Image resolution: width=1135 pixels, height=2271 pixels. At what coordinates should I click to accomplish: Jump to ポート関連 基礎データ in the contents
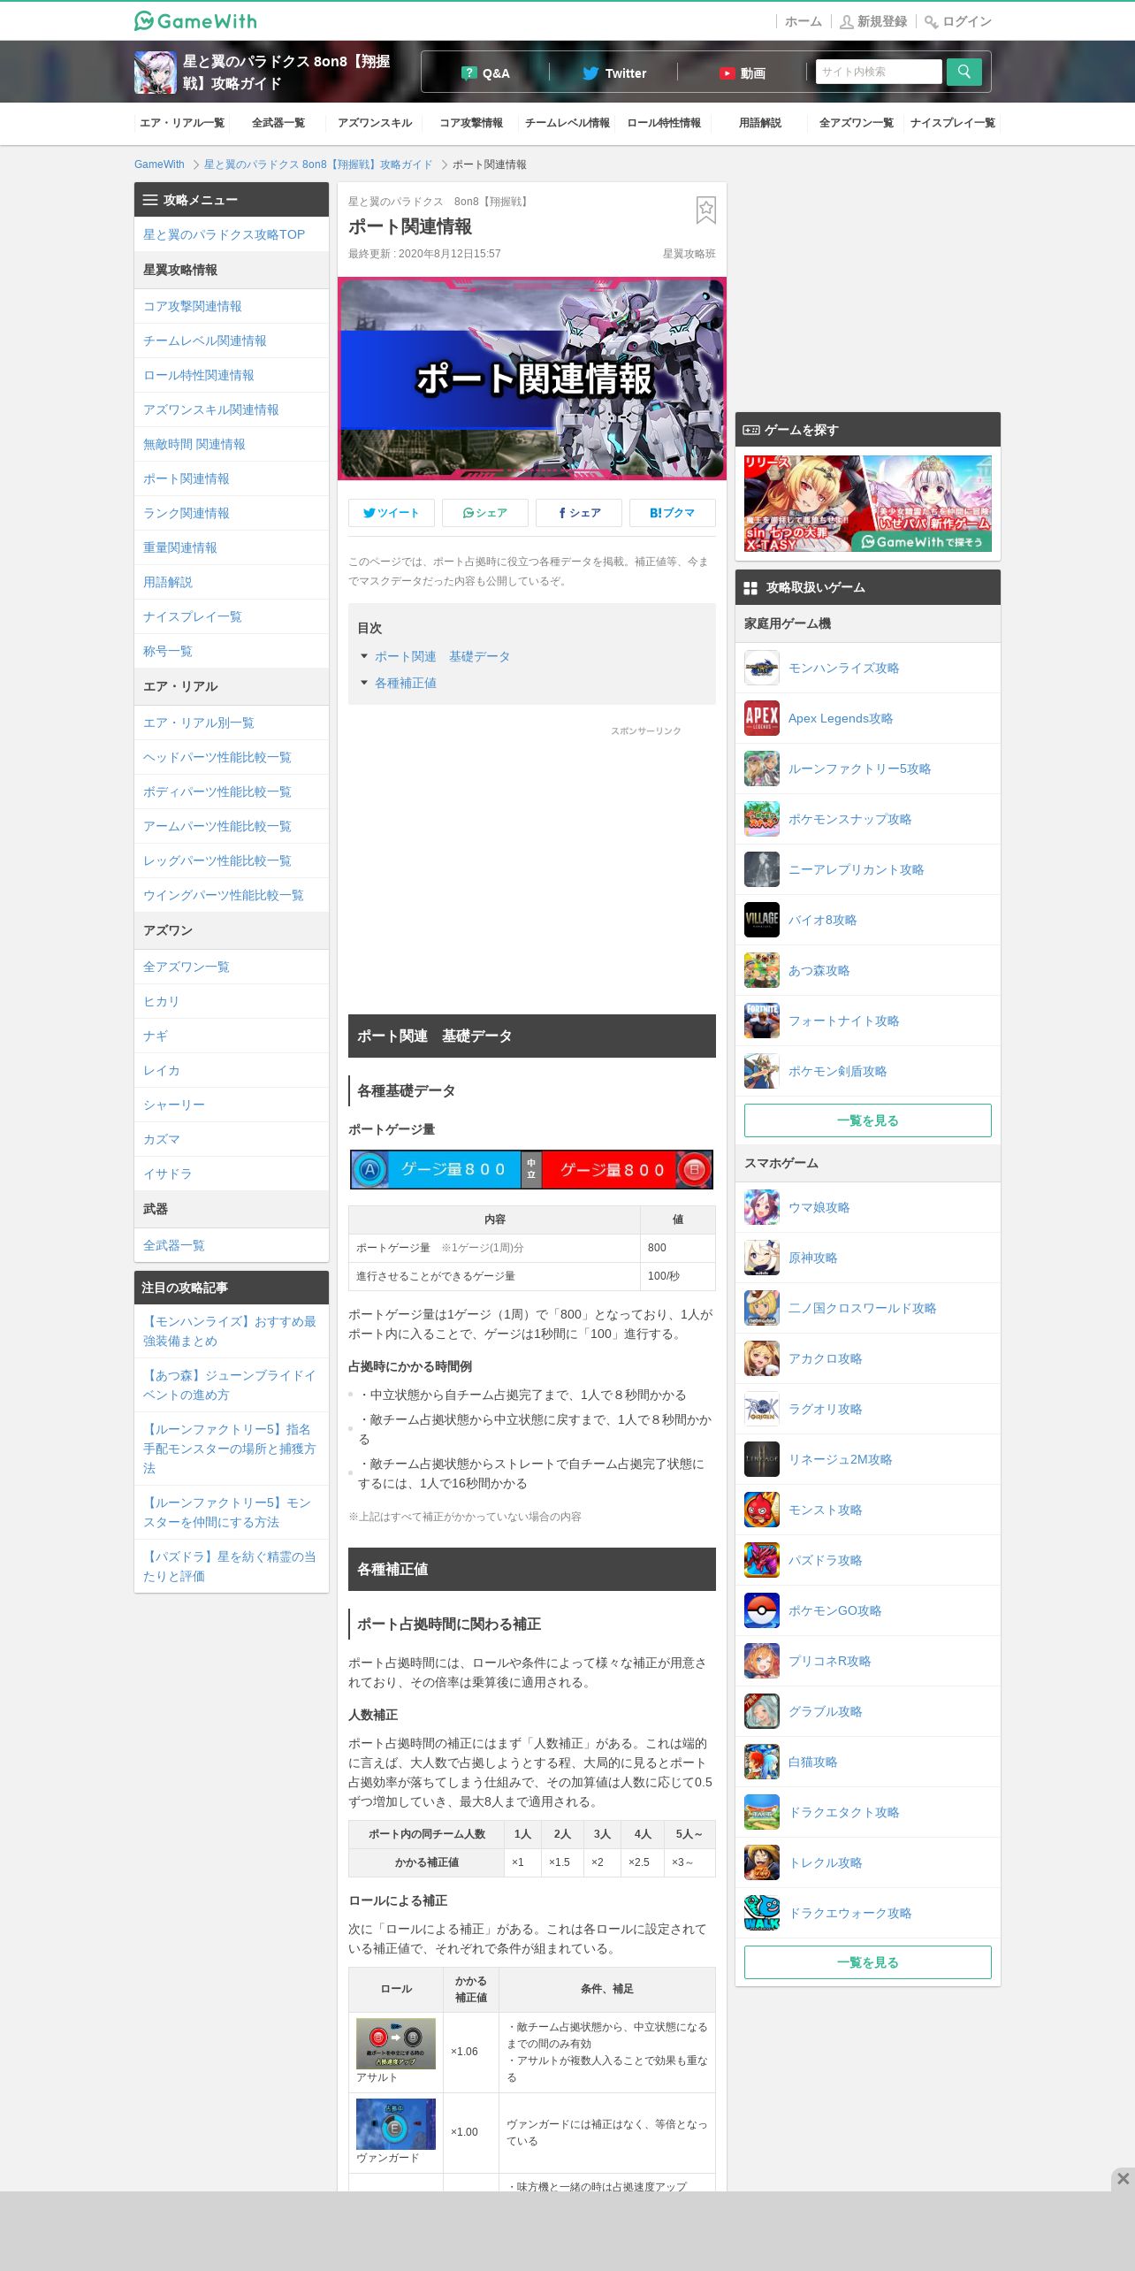[x=442, y=656]
